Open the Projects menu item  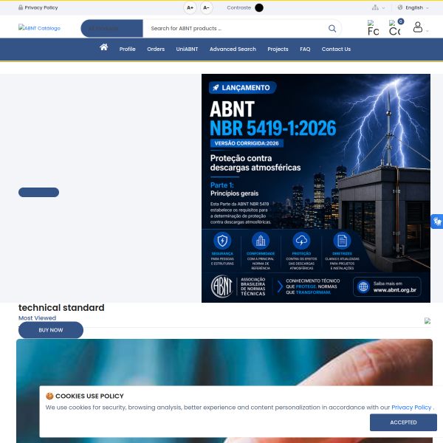(278, 49)
